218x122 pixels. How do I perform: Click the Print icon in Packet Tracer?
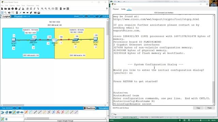13,9
